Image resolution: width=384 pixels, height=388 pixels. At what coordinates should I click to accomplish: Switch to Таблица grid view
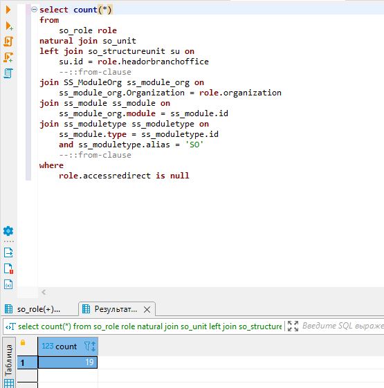[9, 360]
